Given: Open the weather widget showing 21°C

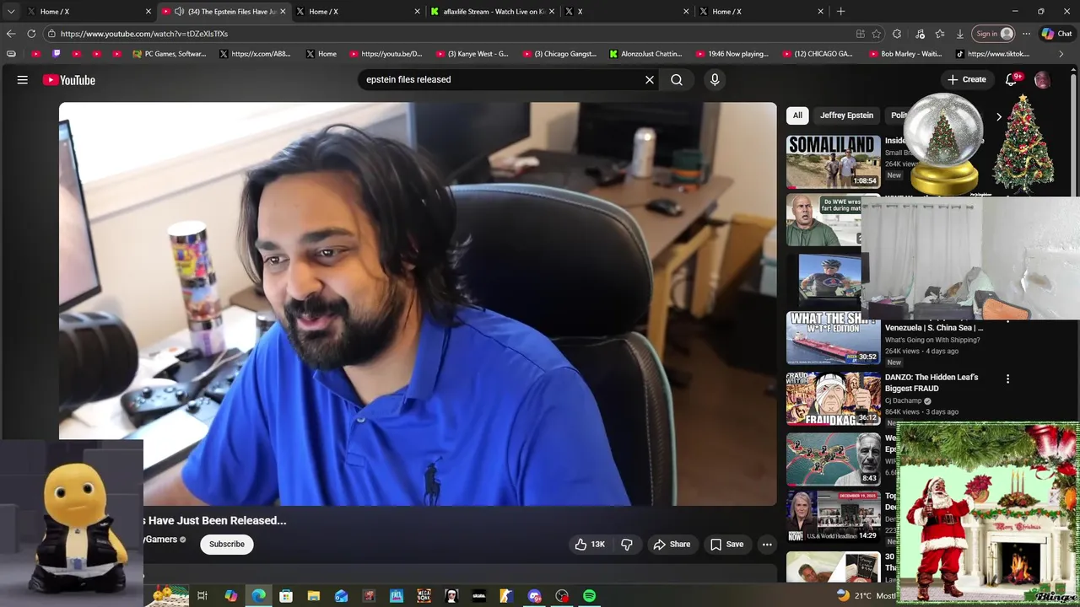Looking at the screenshot, I should click(866, 596).
